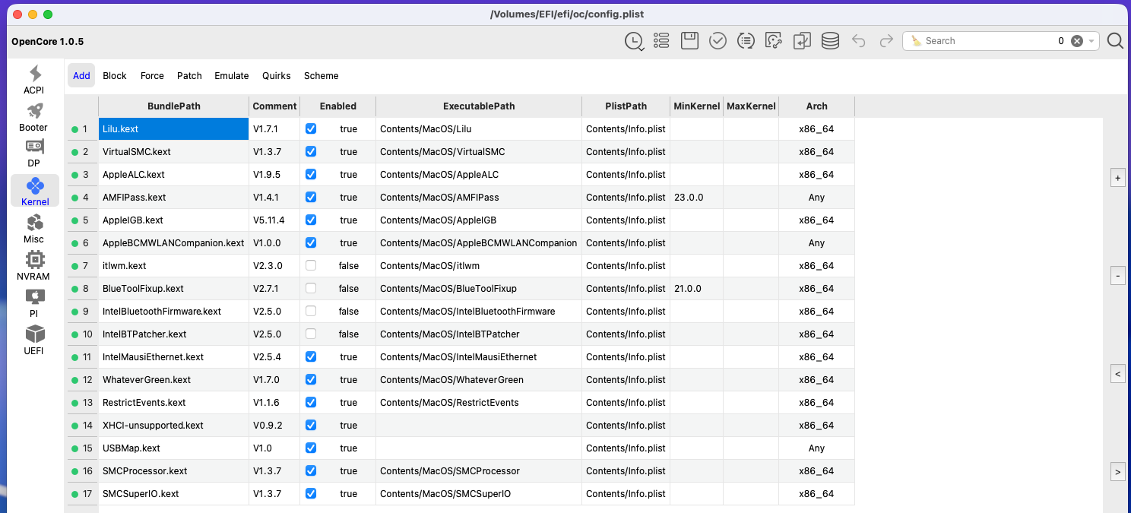Click the validate checkmark toolbar icon
This screenshot has height=513, width=1131.
[718, 41]
